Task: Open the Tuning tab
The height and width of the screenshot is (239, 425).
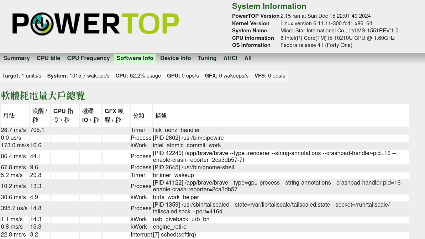Action: (207, 58)
